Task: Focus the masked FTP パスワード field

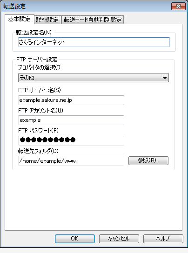Action: [x=71, y=140]
